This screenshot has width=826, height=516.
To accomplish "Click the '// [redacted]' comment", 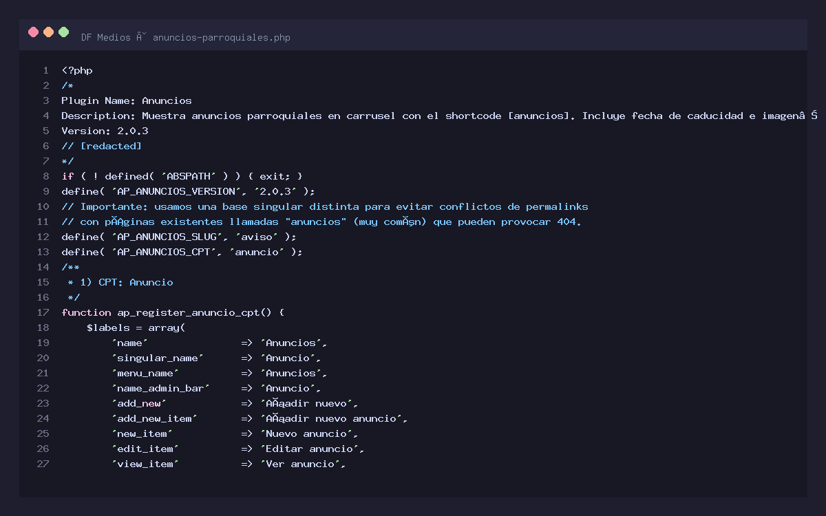I will (101, 146).
